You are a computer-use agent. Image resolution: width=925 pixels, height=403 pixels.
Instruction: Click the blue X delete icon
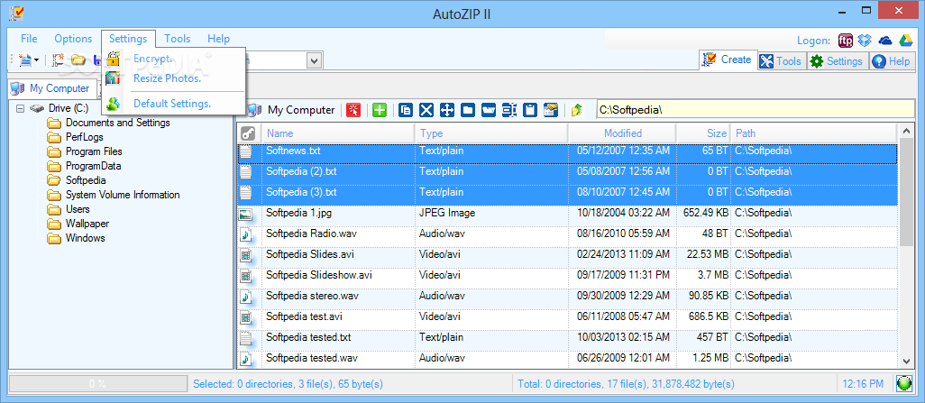click(426, 110)
